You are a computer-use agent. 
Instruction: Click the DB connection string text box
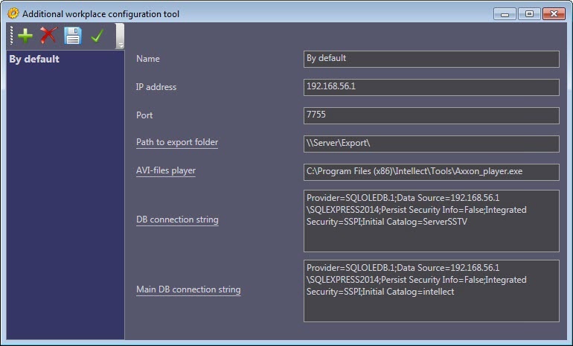pos(431,220)
